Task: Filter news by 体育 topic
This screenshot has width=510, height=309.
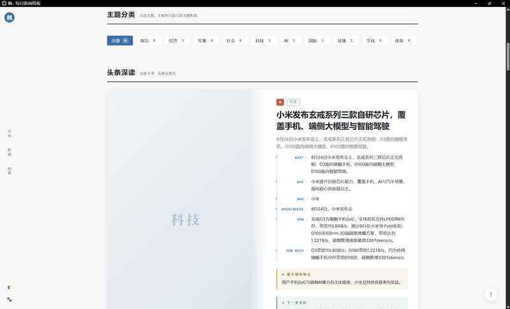Action: (404, 41)
